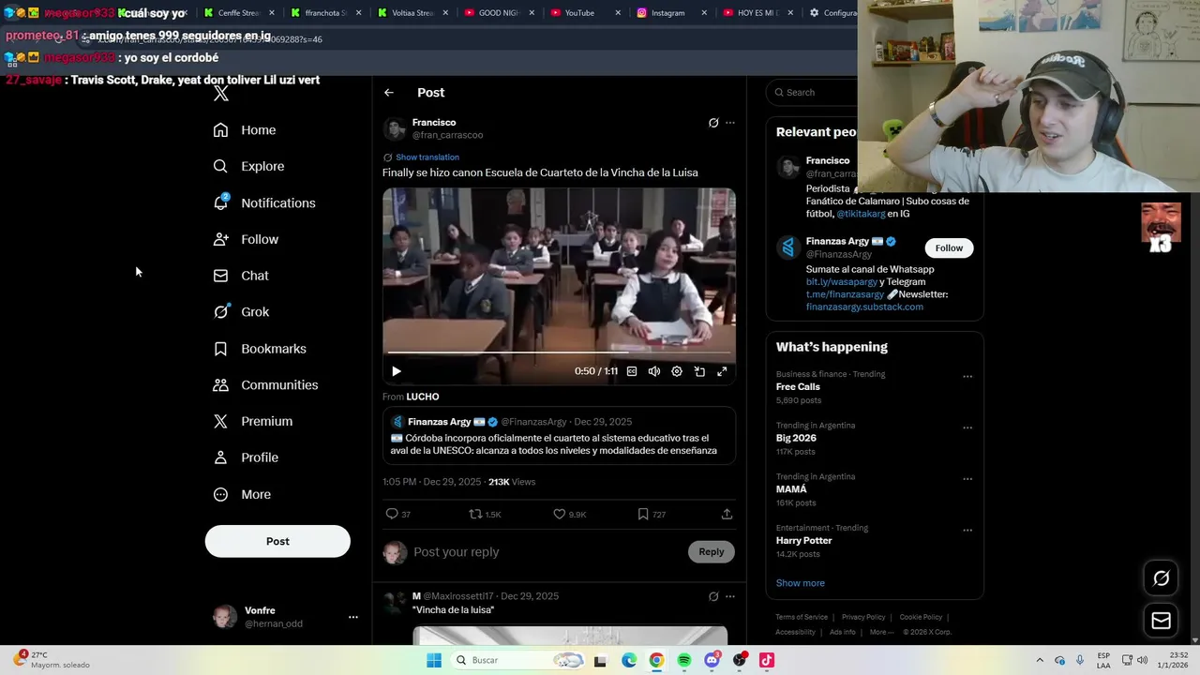Open options for Free Calls trend

(967, 377)
